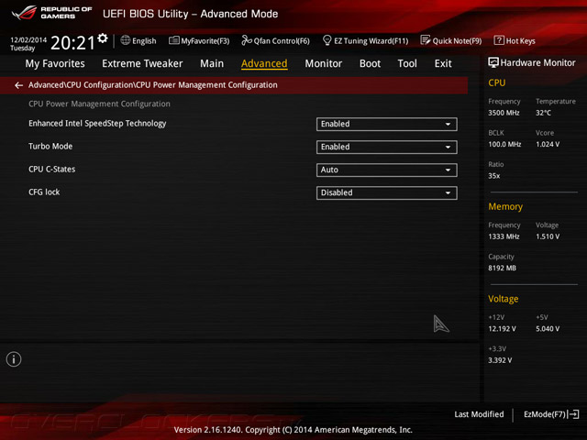Click the globe language icon
587x440 pixels.
pyautogui.click(x=126, y=40)
